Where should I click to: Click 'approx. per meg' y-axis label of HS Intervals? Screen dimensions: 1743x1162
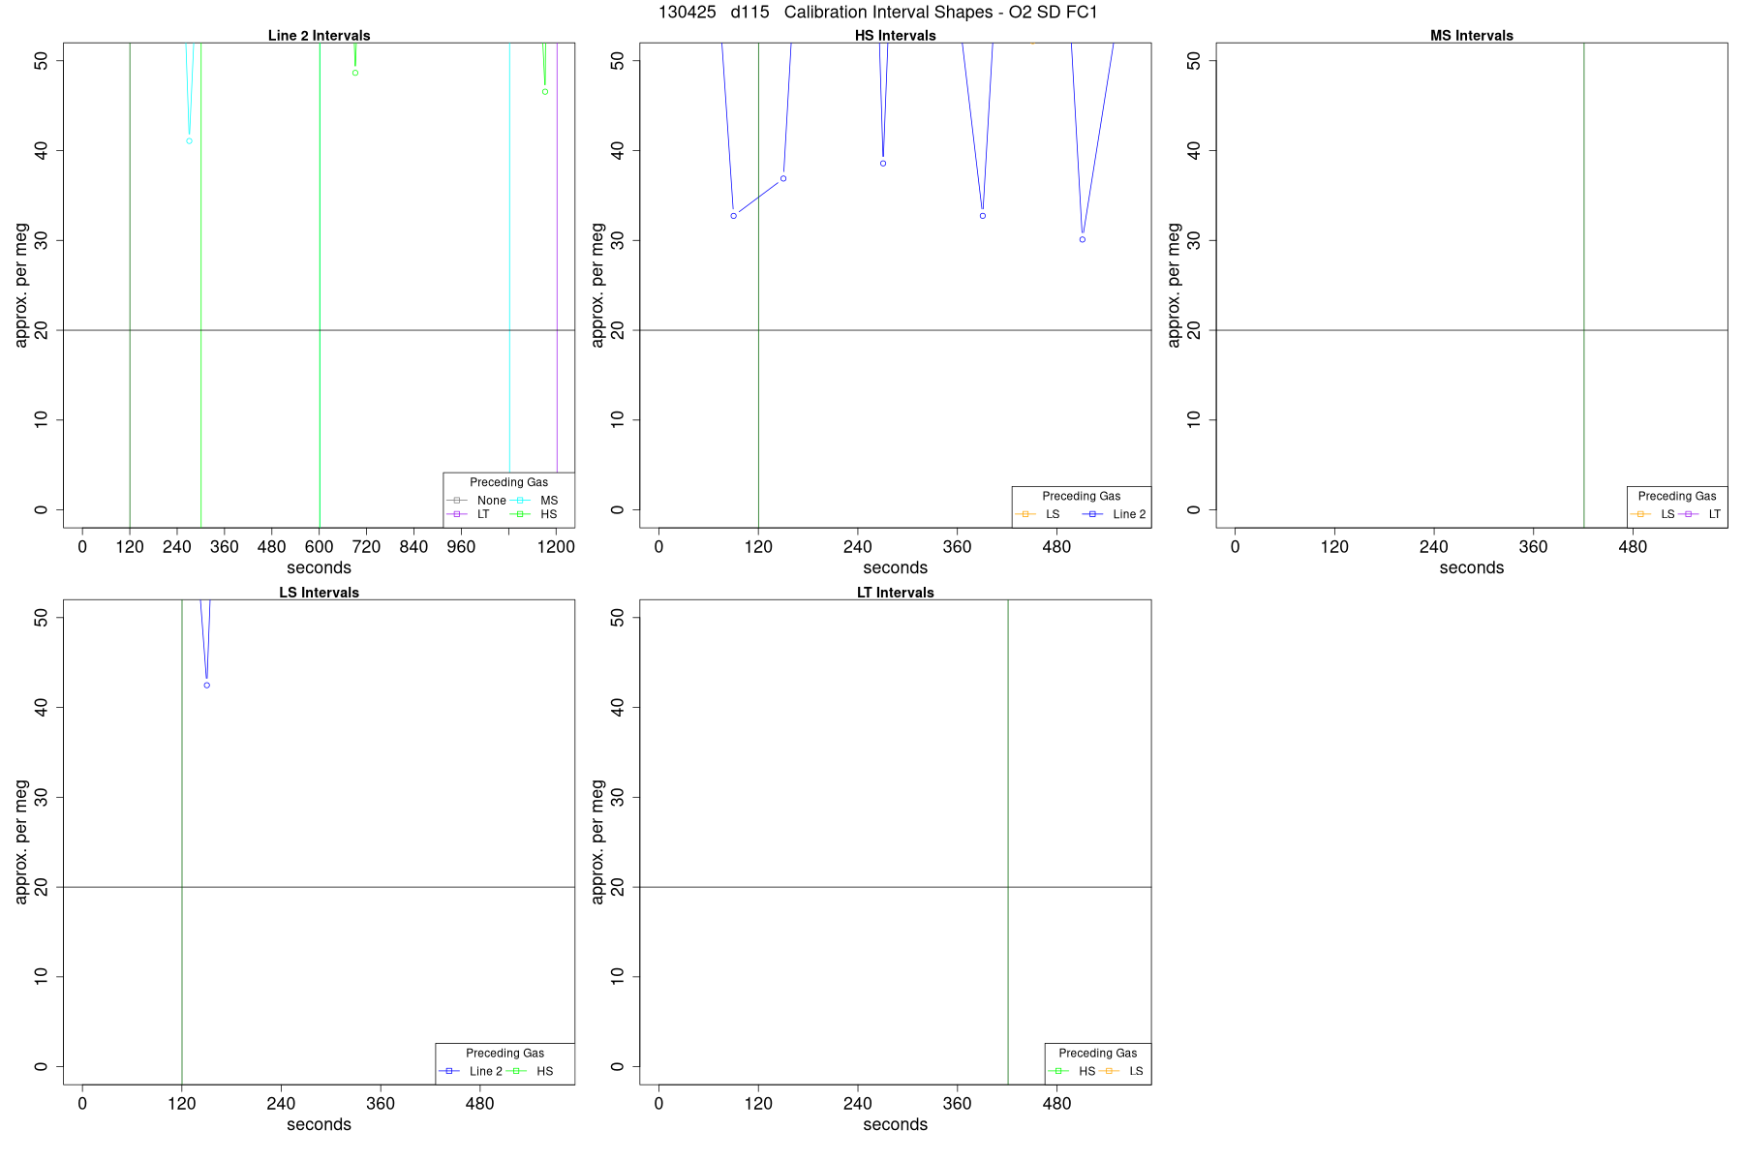click(x=597, y=285)
